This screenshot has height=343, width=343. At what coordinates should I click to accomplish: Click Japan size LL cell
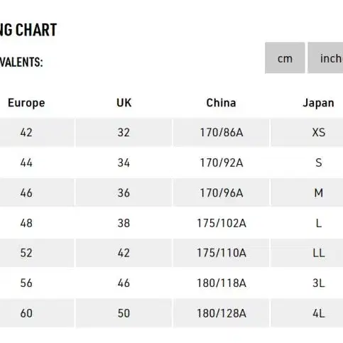[307, 253]
